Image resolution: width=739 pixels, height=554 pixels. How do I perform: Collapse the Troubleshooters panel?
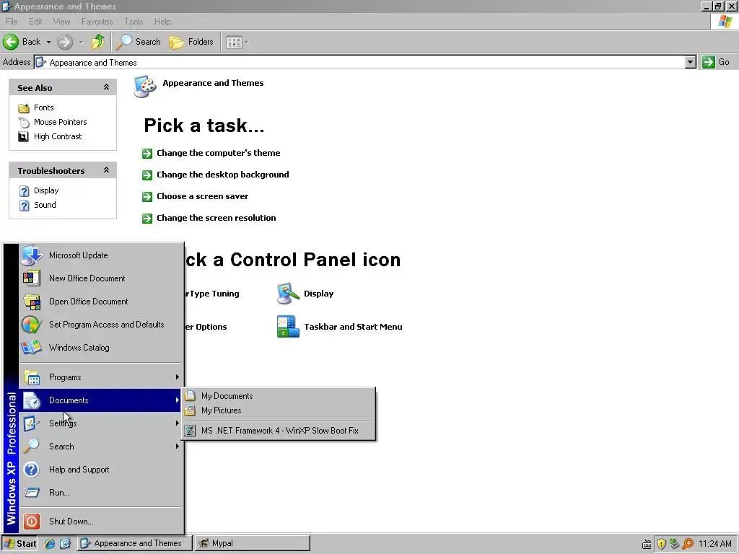pyautogui.click(x=107, y=170)
